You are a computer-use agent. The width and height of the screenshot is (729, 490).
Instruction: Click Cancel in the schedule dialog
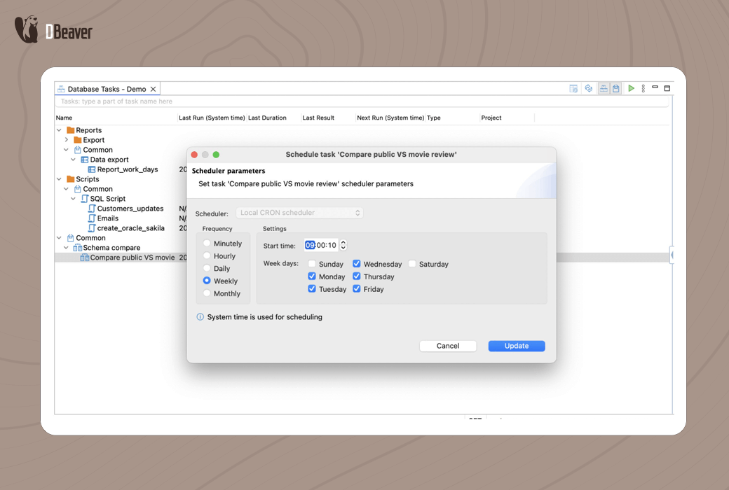click(x=448, y=346)
